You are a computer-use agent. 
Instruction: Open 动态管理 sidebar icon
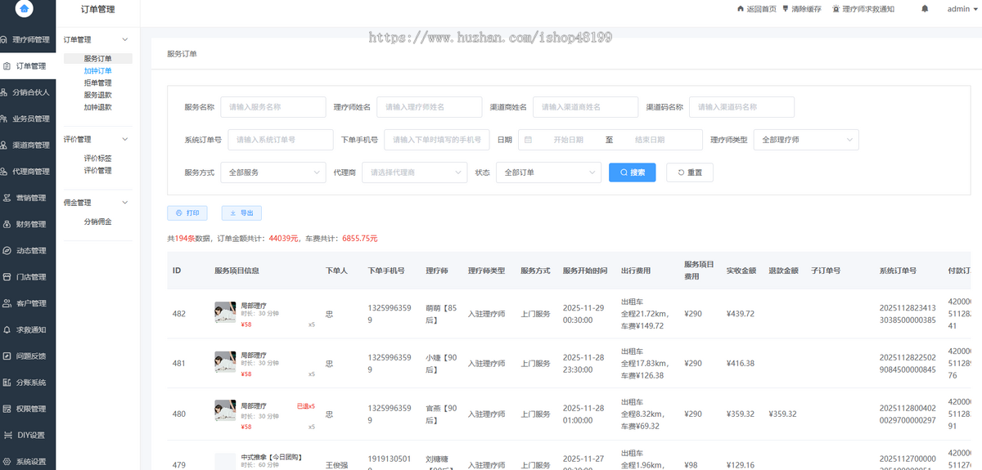click(x=7, y=250)
